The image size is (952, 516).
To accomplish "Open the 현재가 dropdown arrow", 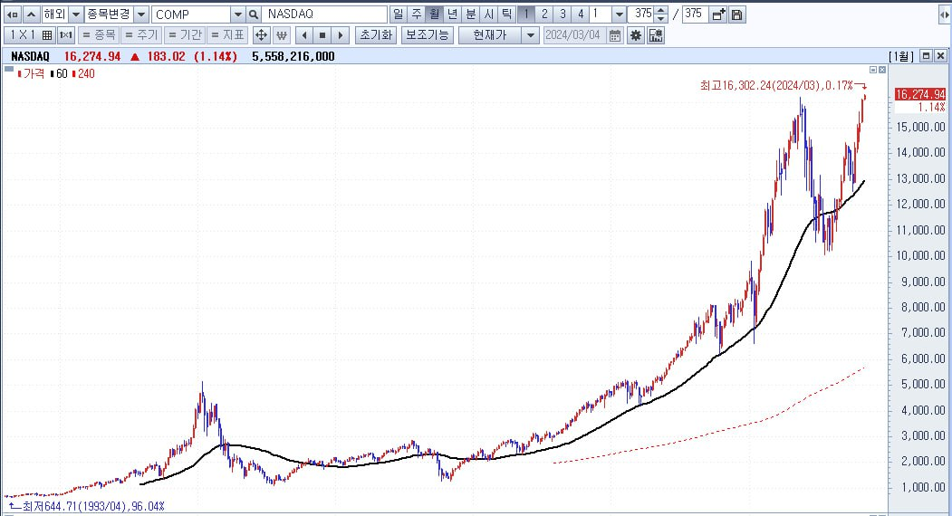I will tap(531, 35).
